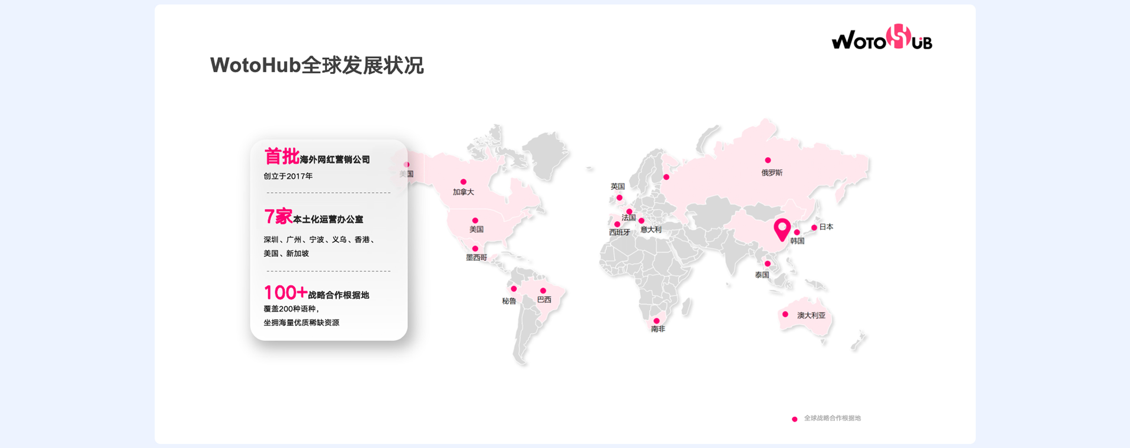Click the pink dot above the 墨西哥 label
The width and height of the screenshot is (1130, 448).
click(x=475, y=249)
